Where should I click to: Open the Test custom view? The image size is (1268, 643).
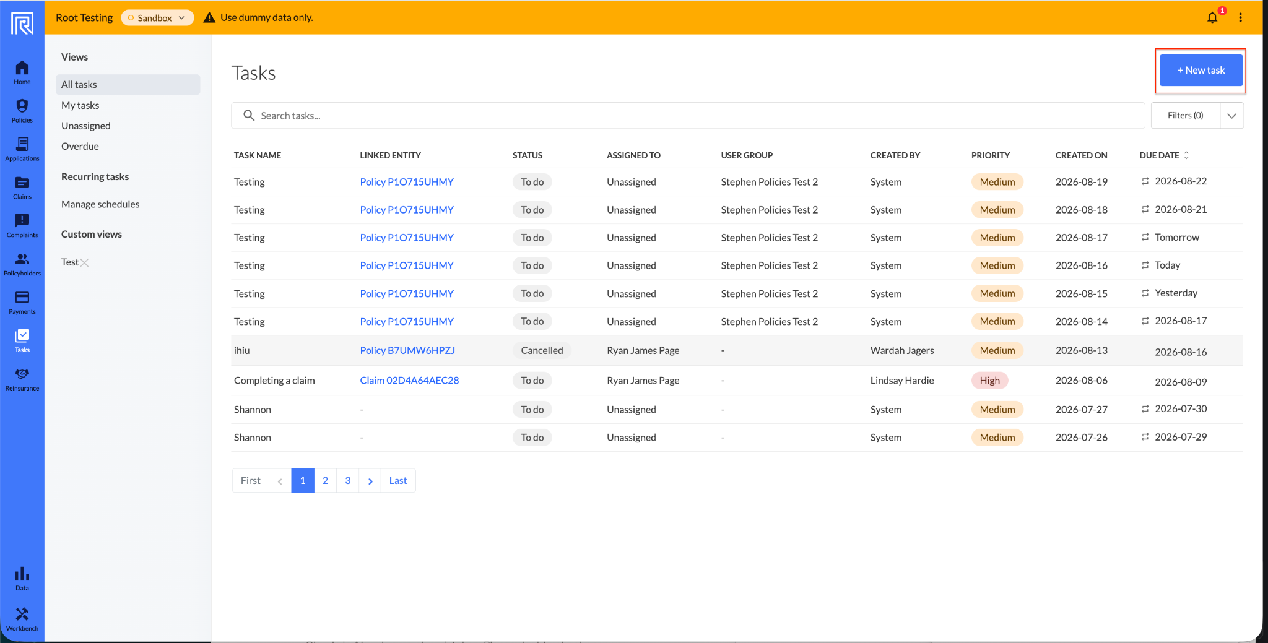coord(69,262)
